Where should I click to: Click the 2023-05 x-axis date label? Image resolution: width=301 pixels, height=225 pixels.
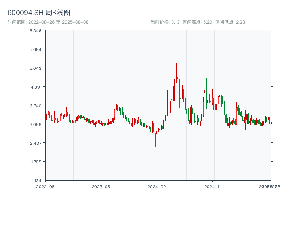pyautogui.click(x=101, y=186)
